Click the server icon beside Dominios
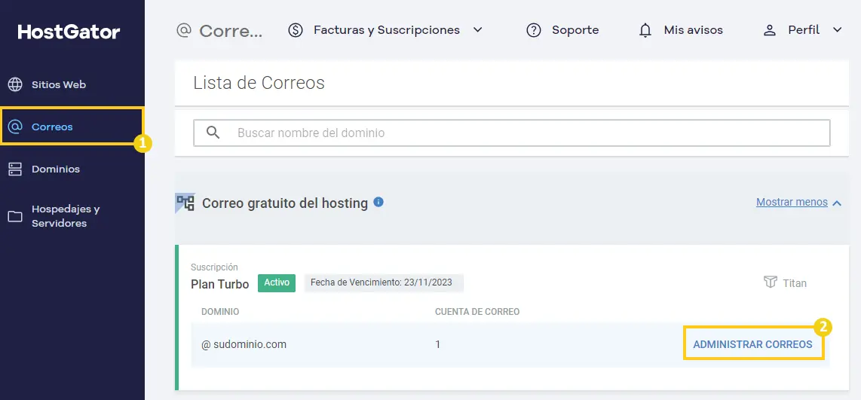861x400 pixels. pos(15,169)
